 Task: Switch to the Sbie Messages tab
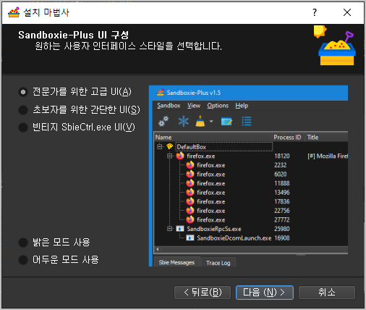176,262
